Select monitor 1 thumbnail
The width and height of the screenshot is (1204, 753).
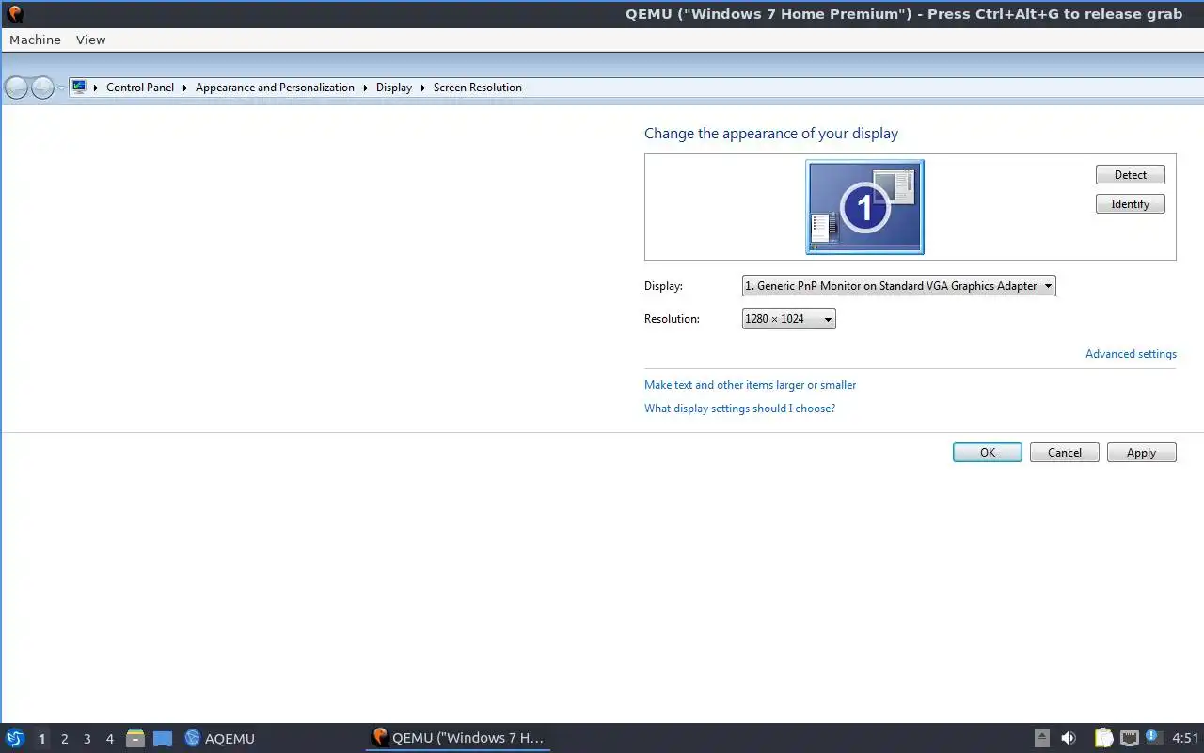click(x=864, y=207)
